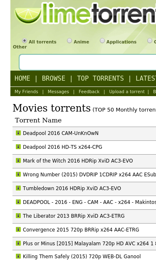This screenshot has width=156, height=262.
Task: Click the Movies torrents heading
Action: click(x=52, y=108)
